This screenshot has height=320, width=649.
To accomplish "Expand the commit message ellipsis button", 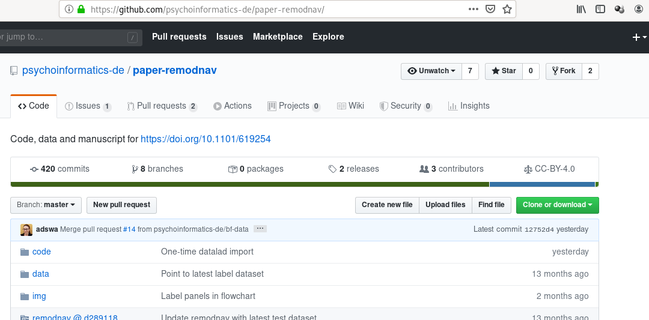I will pos(260,229).
